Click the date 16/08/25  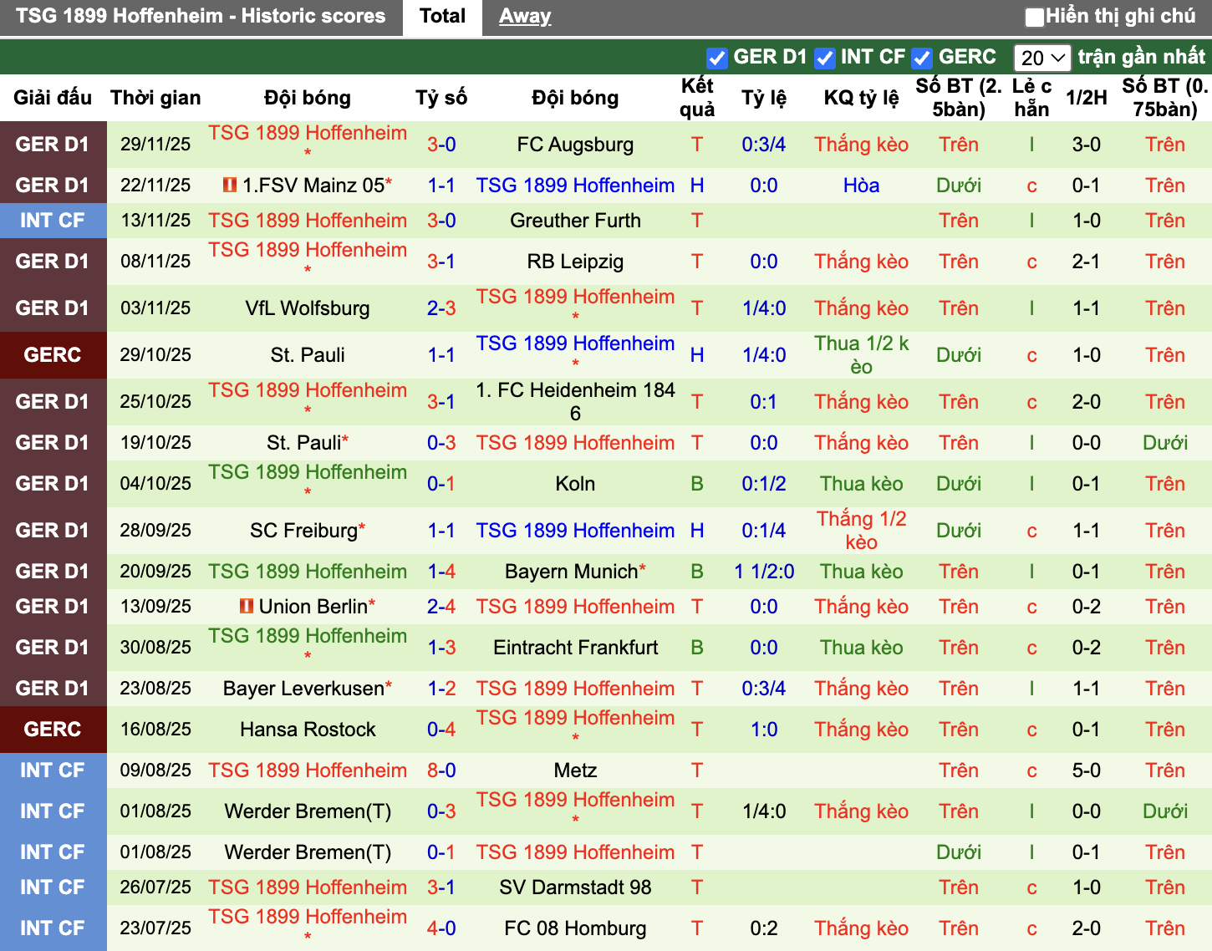click(x=155, y=730)
